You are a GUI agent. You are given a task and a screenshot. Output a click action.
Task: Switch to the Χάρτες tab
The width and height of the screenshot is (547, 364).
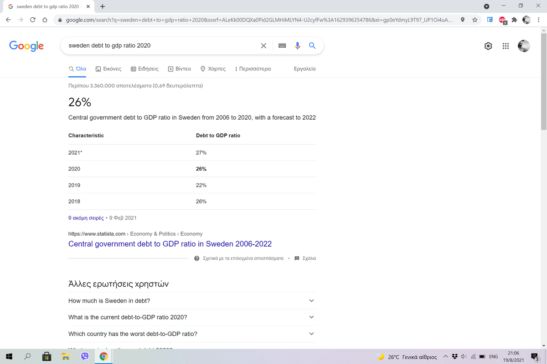pyautogui.click(x=213, y=69)
